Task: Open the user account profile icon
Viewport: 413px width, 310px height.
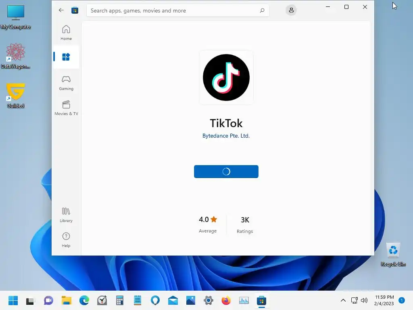Action: click(291, 10)
